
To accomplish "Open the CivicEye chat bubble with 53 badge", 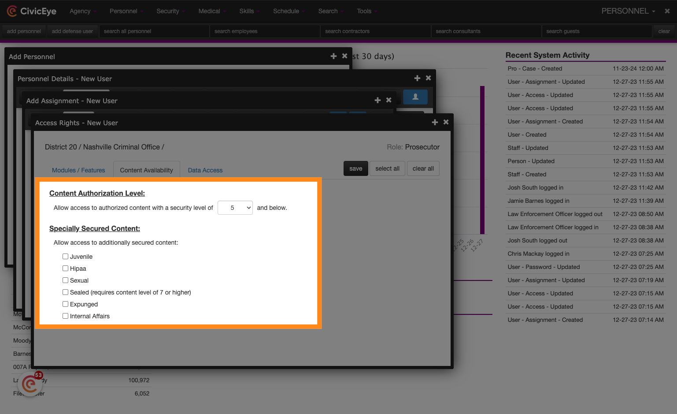I will 30,384.
